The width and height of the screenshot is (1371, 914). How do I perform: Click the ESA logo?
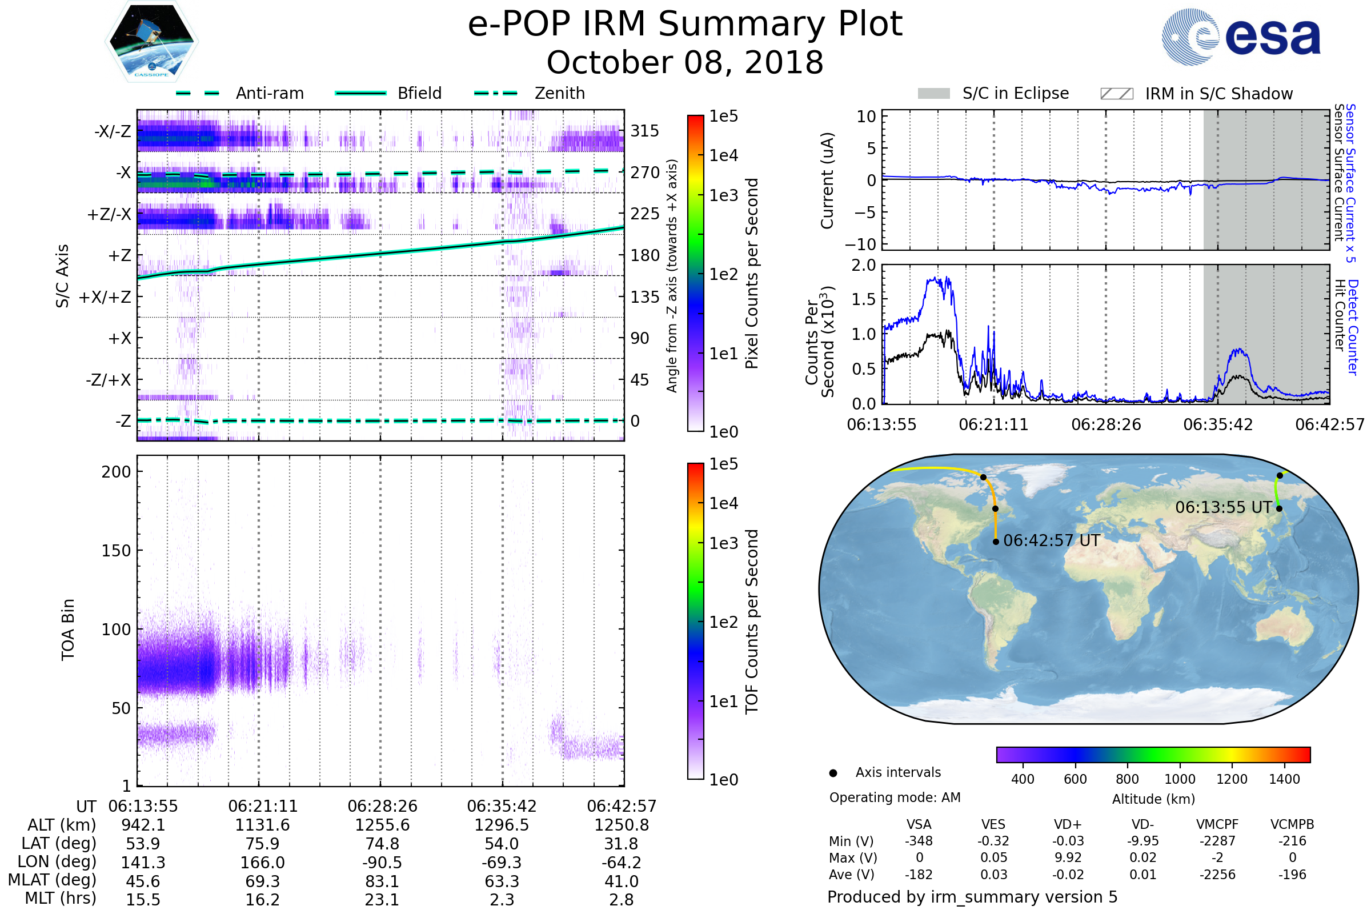coord(1241,37)
